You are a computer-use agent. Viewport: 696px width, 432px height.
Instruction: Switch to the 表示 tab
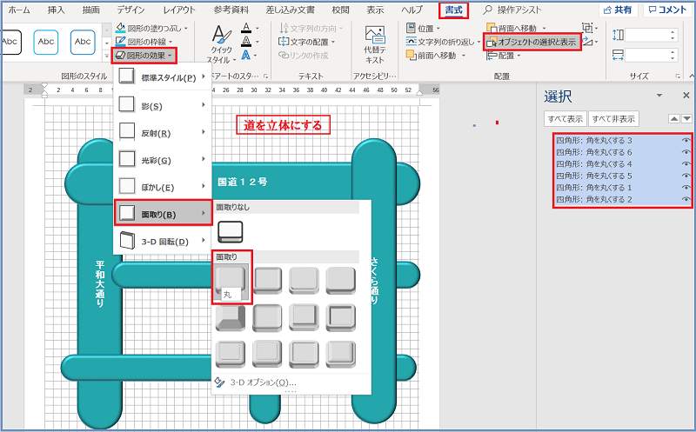point(375,10)
